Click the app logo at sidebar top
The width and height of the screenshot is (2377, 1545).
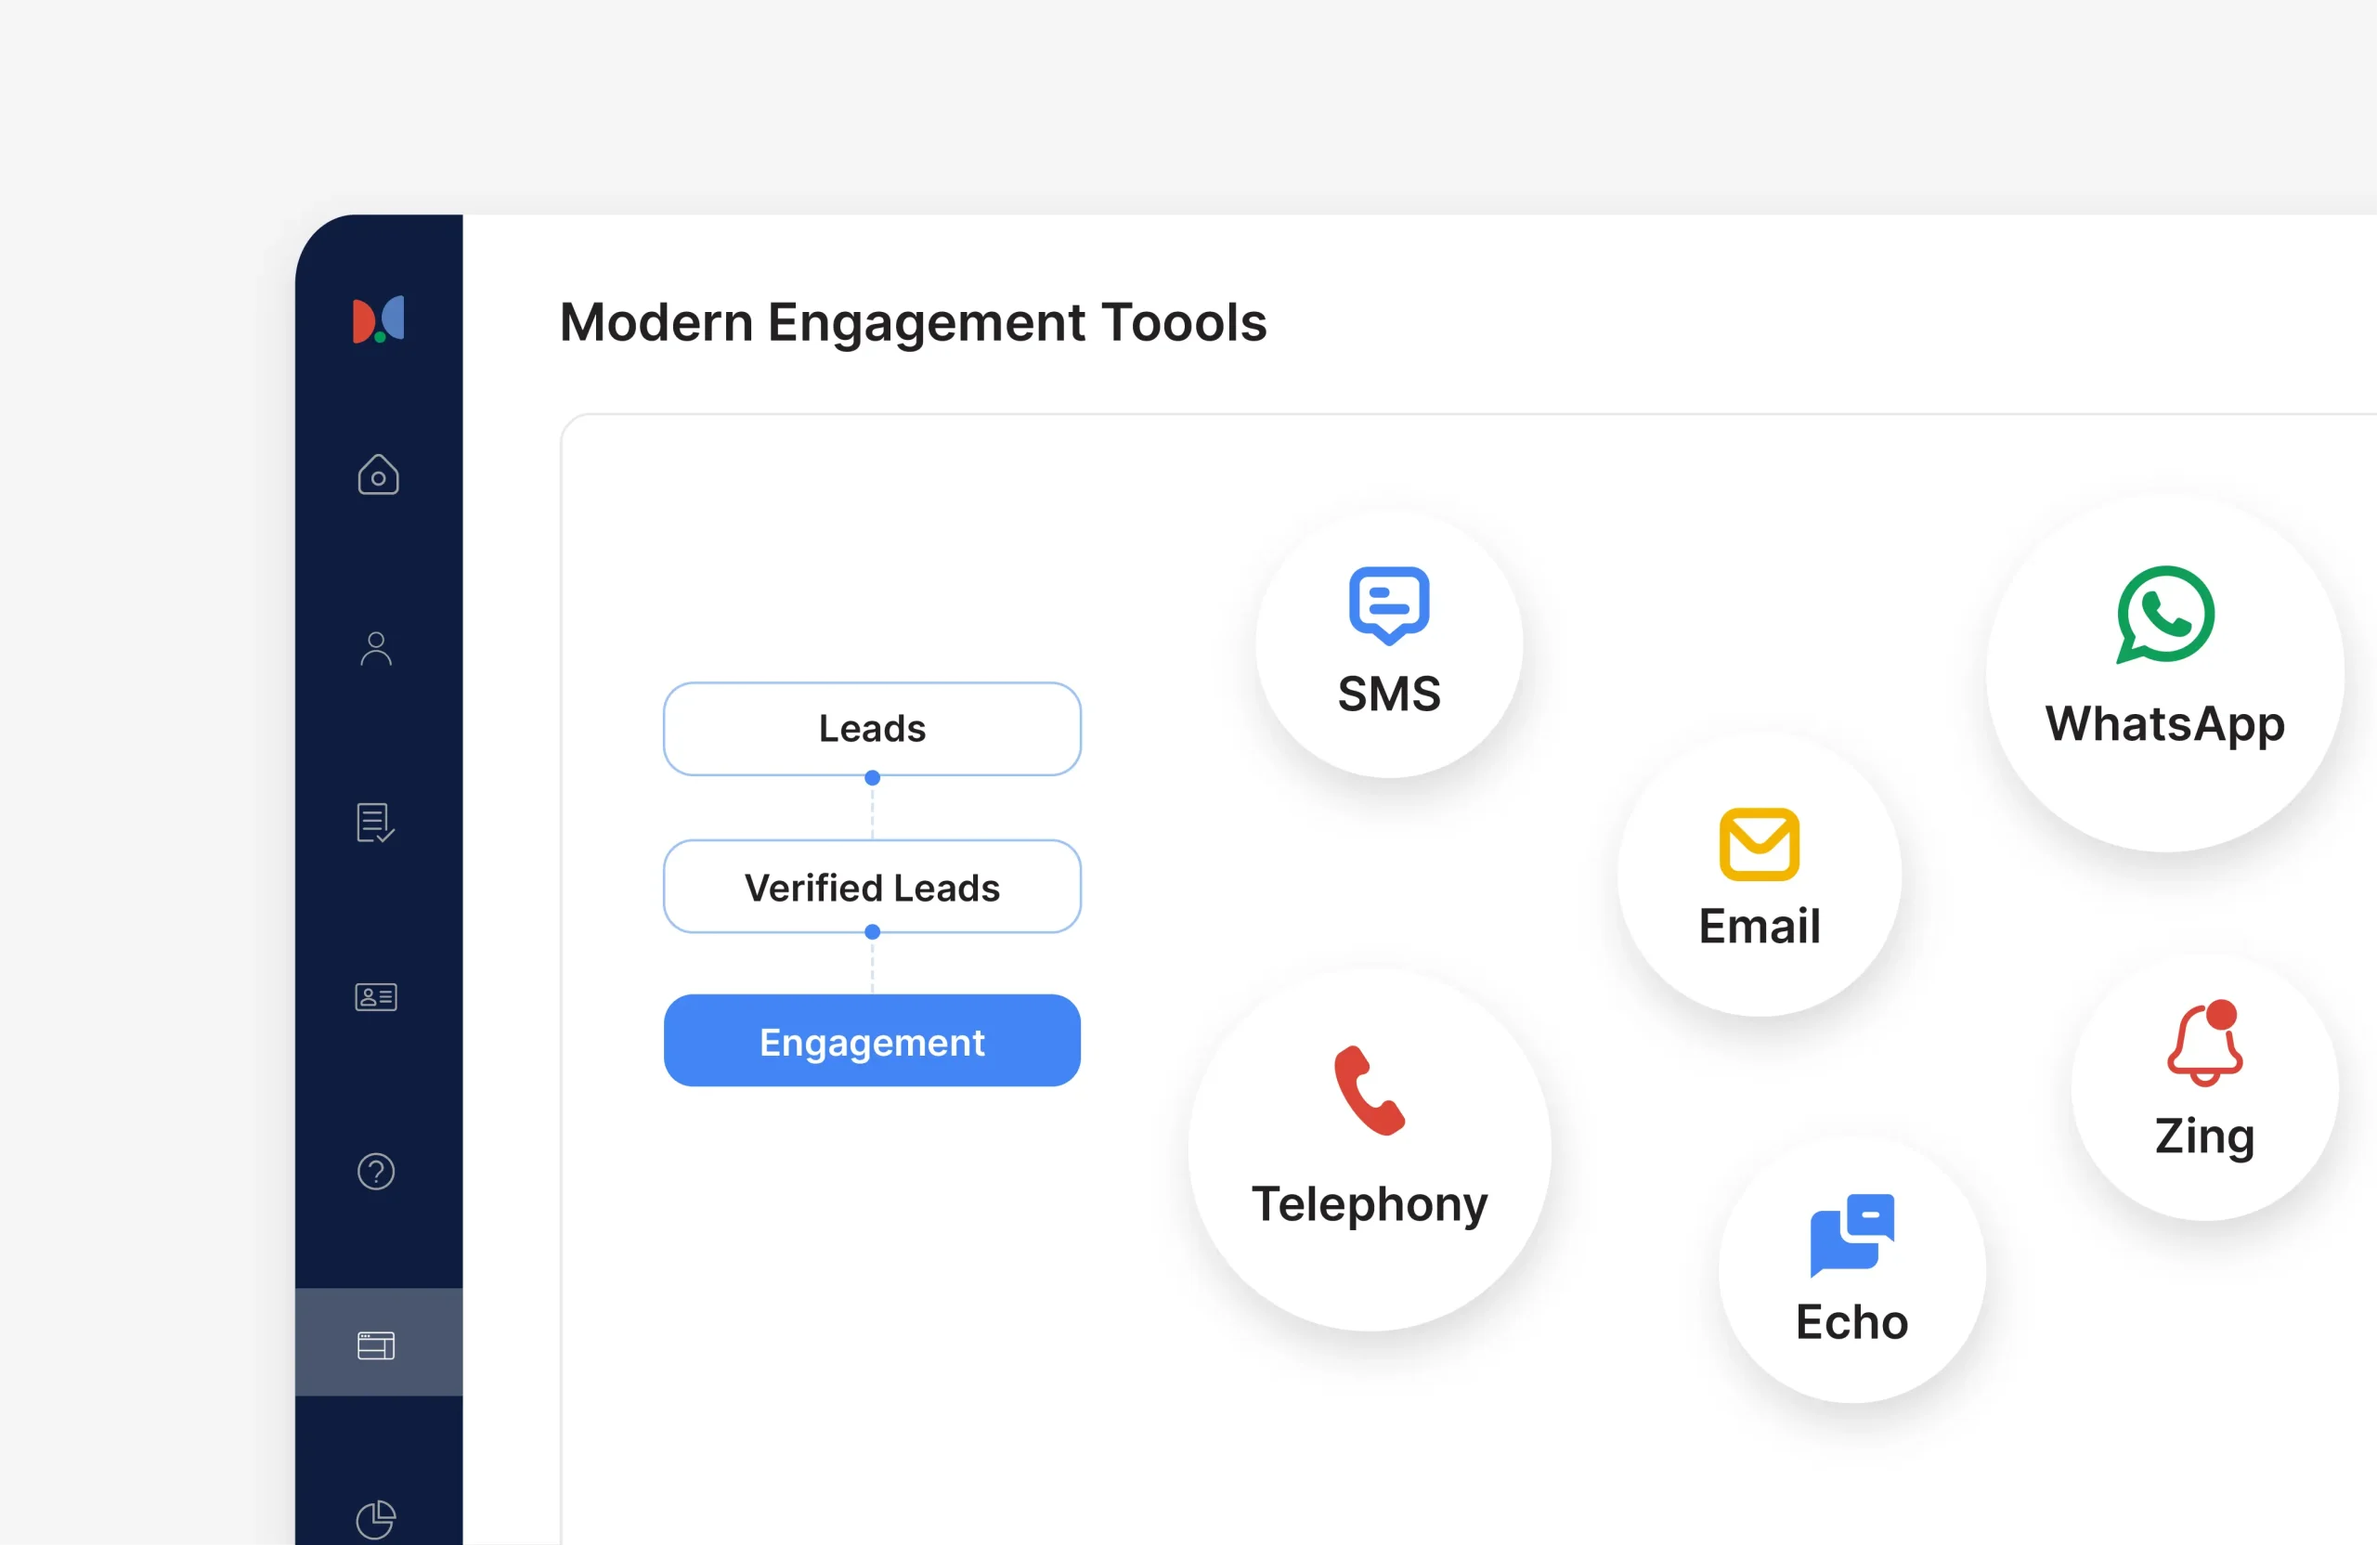click(x=380, y=319)
